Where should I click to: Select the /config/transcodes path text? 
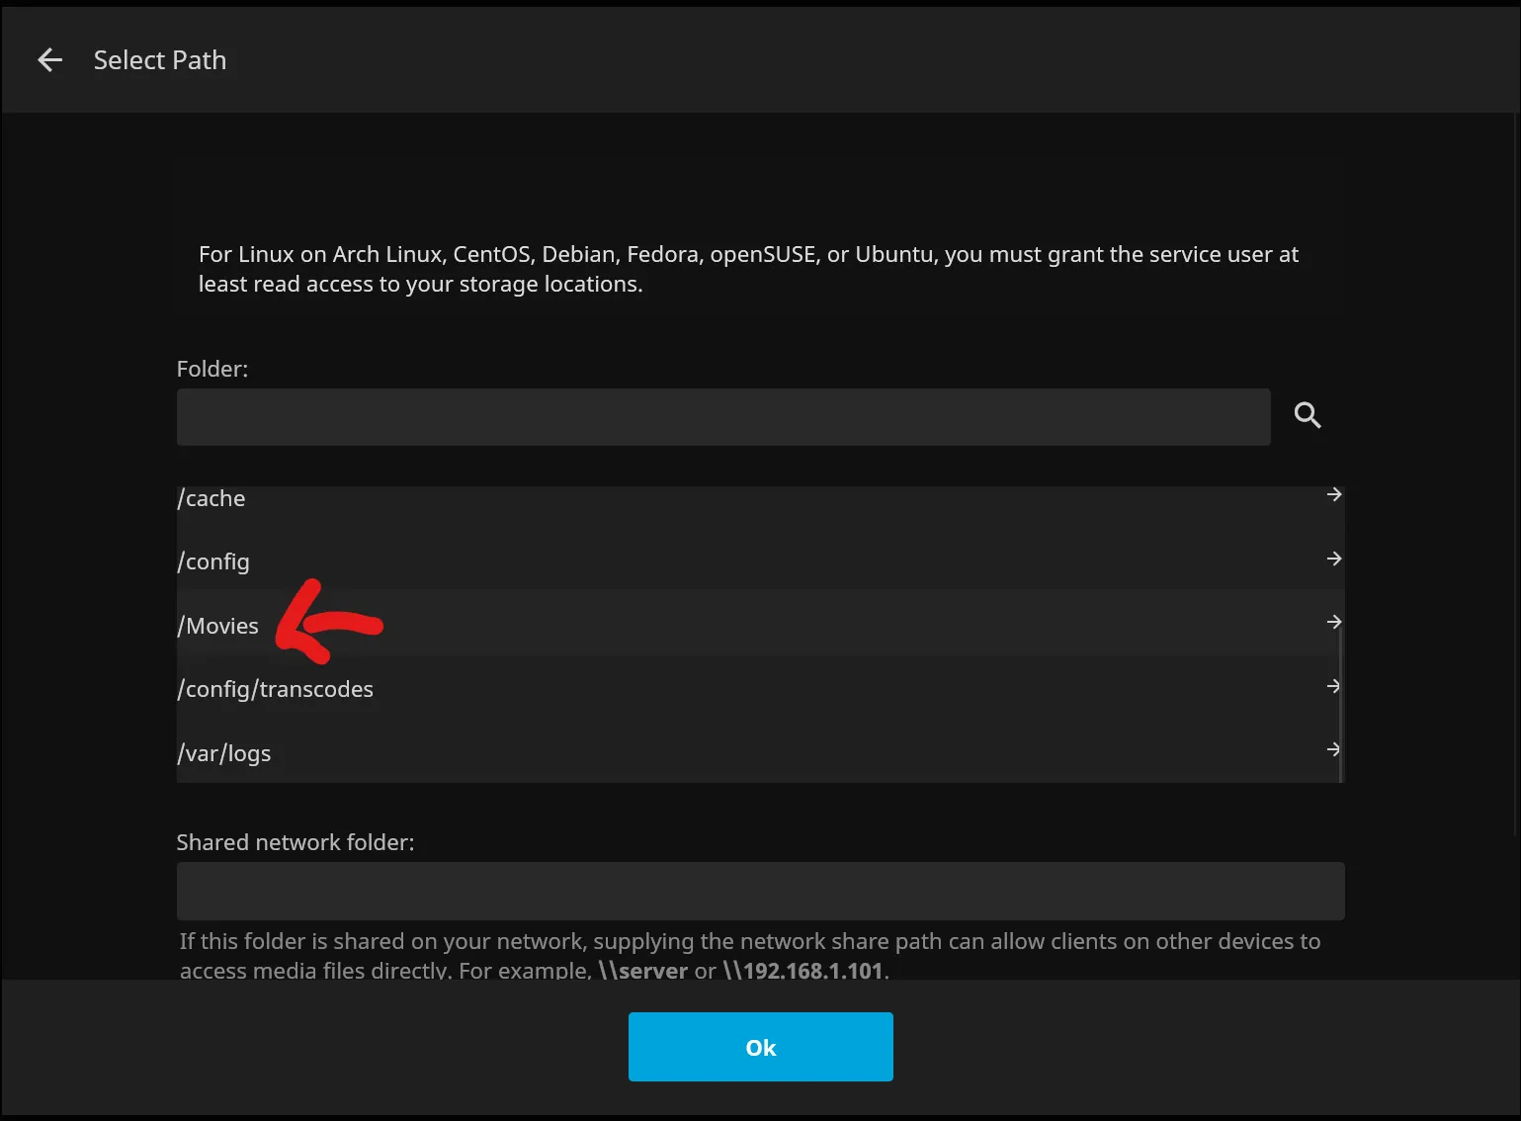pyautogui.click(x=276, y=689)
